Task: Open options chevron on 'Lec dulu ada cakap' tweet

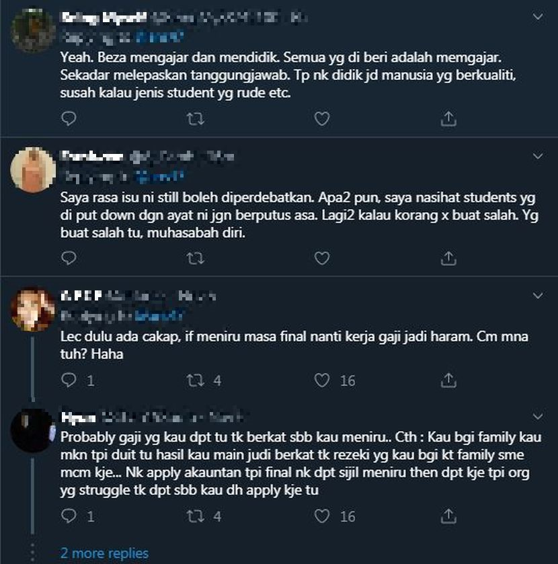Action: (537, 295)
